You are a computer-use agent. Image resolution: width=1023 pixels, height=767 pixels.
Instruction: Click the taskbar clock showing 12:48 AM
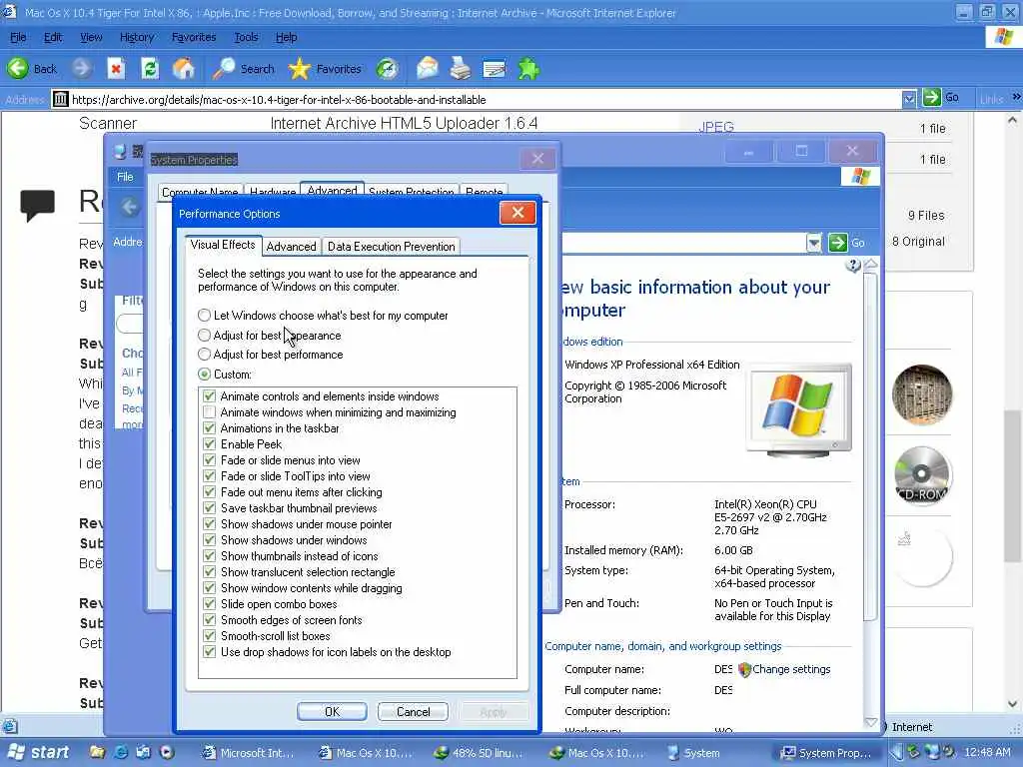pos(987,752)
